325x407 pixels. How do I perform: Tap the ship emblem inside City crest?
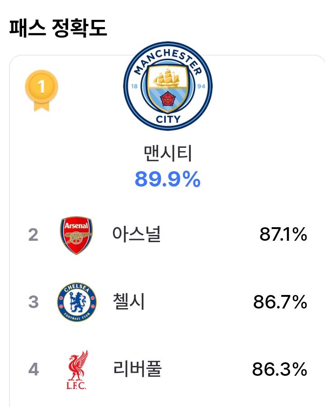(x=166, y=77)
